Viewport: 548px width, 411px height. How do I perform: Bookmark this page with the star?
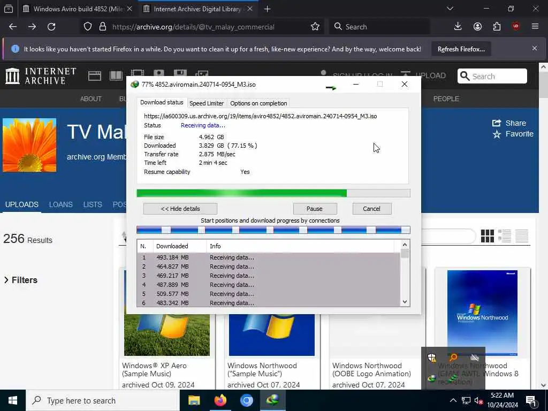(x=315, y=27)
